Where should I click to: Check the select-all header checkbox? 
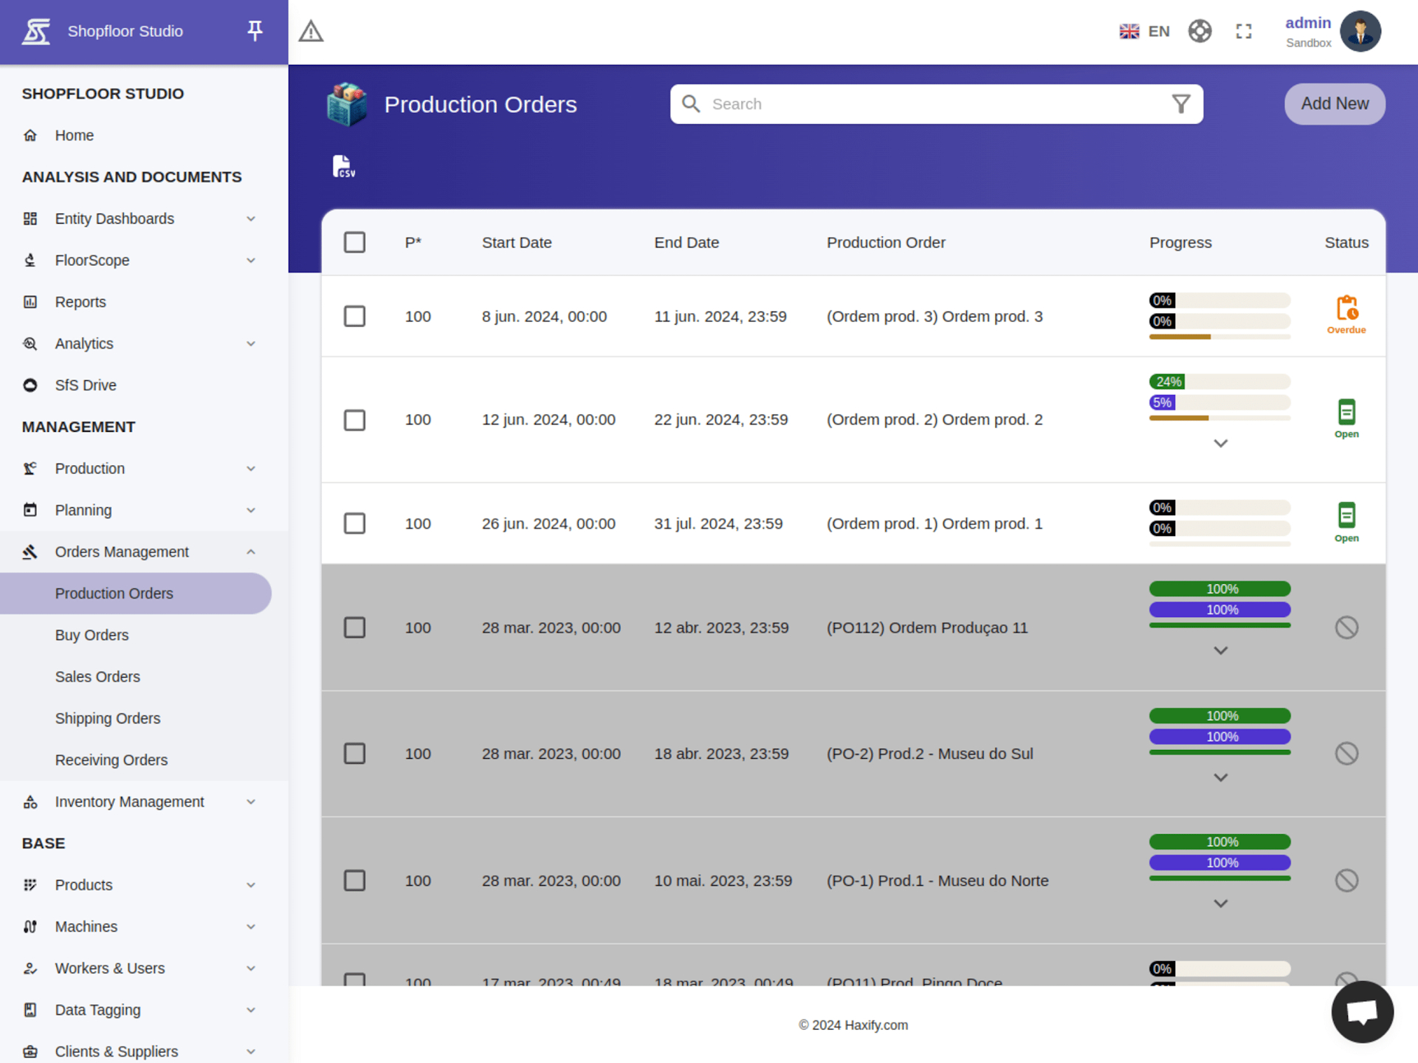(x=354, y=243)
